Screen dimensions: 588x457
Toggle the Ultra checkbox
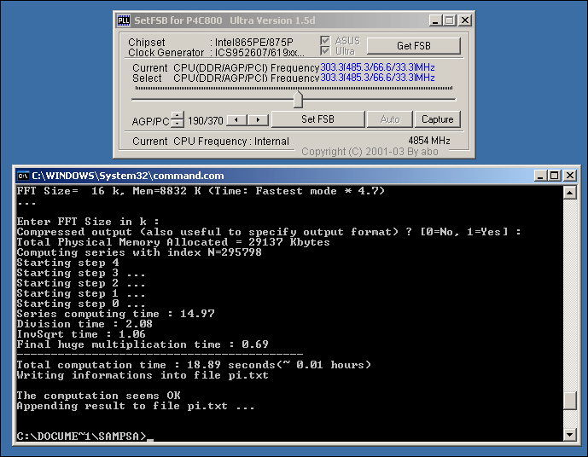(324, 52)
